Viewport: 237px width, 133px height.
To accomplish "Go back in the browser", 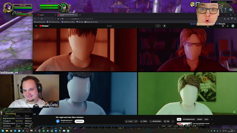I will (35, 19).
